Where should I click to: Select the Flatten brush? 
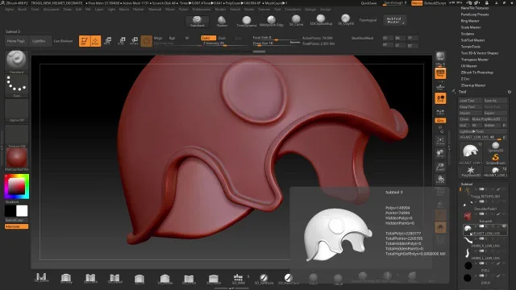pos(222,21)
